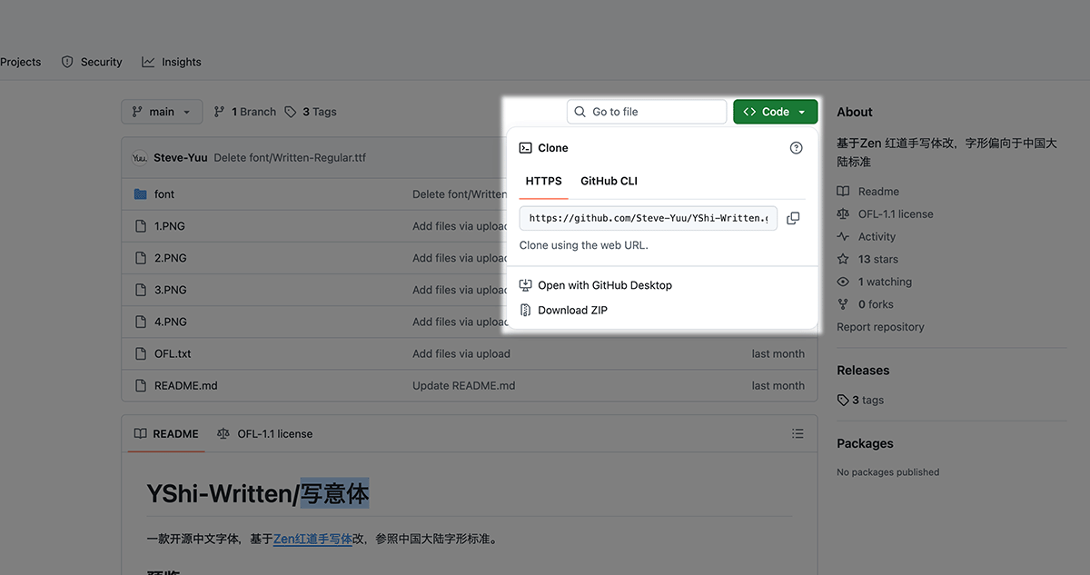This screenshot has width=1090, height=575.
Task: Click the README outline list icon
Action: click(798, 434)
